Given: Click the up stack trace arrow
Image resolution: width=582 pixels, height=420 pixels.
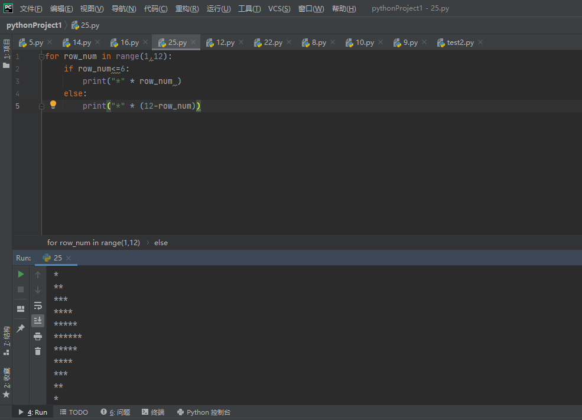Looking at the screenshot, I should tap(38, 275).
